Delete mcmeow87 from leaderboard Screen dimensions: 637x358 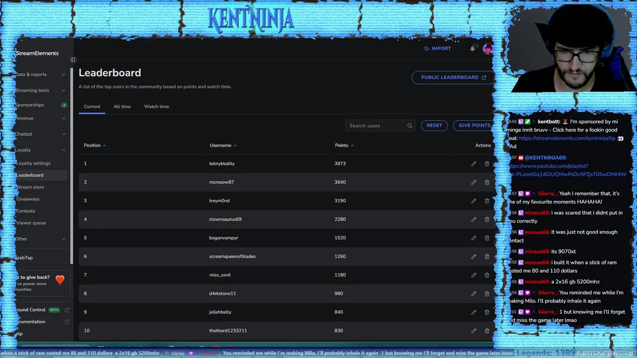click(487, 182)
